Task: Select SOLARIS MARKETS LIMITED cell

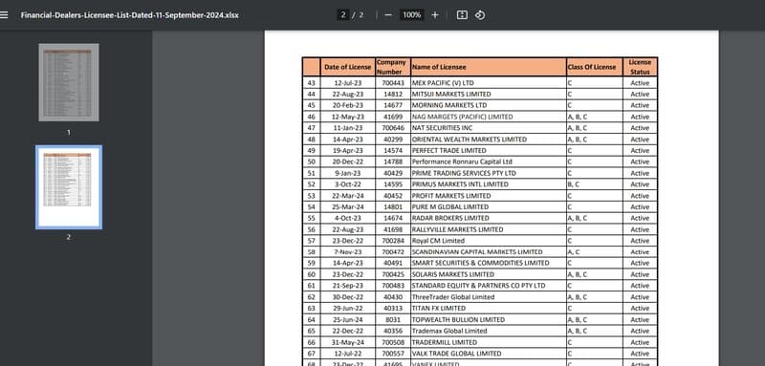Action: (489, 274)
